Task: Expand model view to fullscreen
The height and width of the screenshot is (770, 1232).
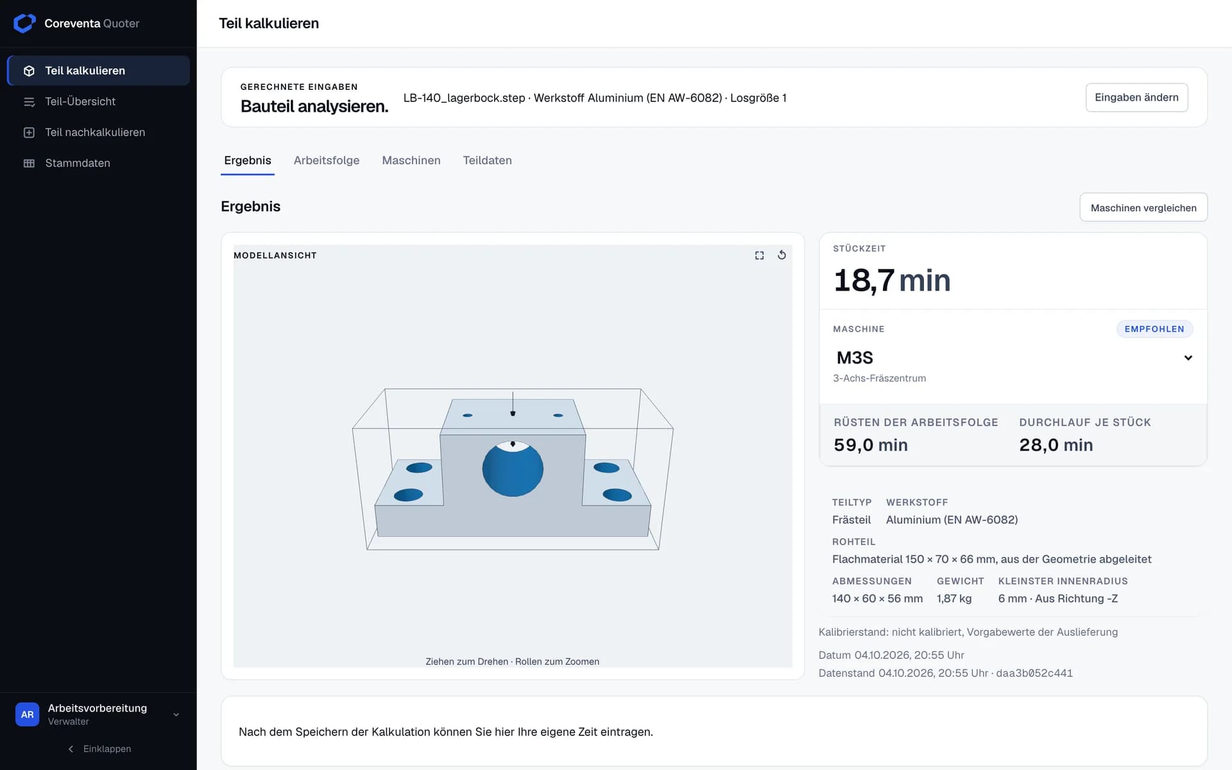Action: pyautogui.click(x=759, y=255)
